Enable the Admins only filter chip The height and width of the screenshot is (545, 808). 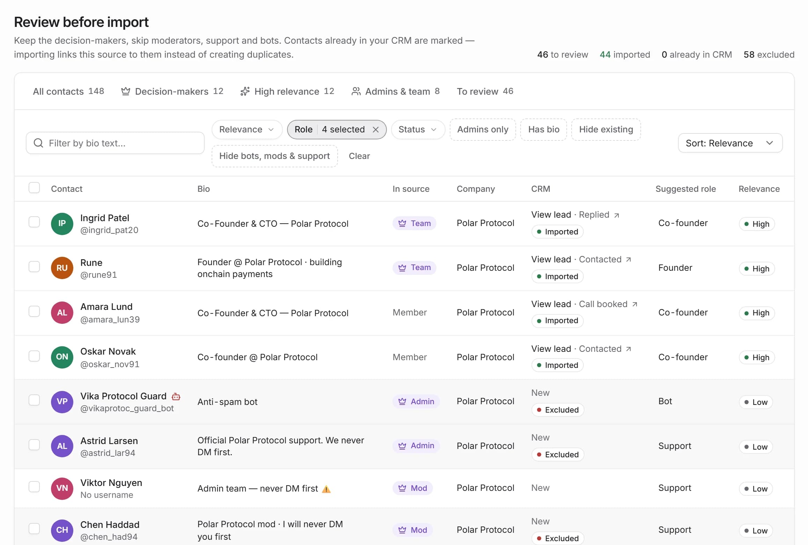click(483, 130)
